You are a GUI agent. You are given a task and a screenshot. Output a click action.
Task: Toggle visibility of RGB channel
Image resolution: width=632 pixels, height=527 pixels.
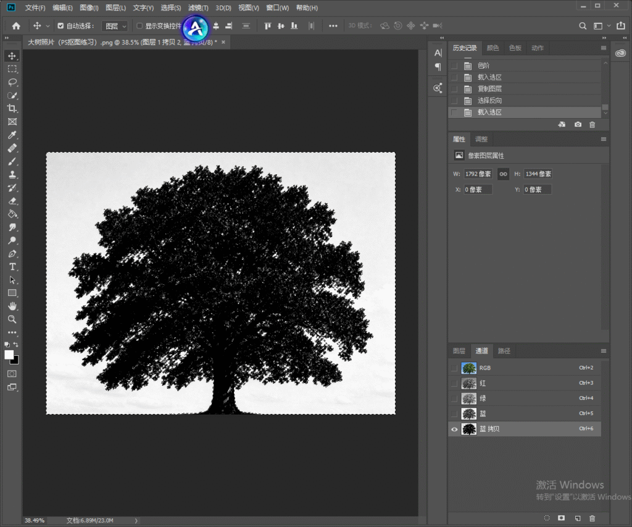(x=454, y=368)
